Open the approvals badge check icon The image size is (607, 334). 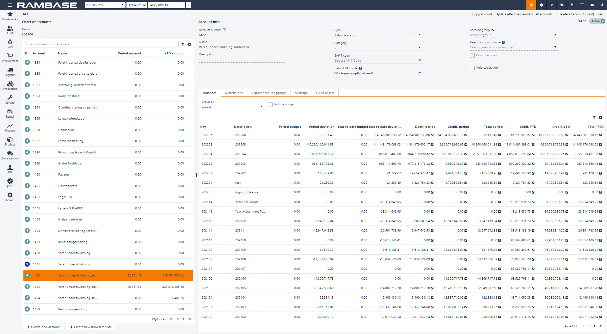point(542,5)
